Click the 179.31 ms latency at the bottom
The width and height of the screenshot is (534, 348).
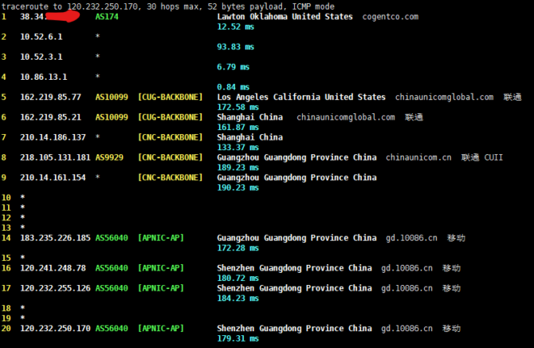pyautogui.click(x=236, y=338)
